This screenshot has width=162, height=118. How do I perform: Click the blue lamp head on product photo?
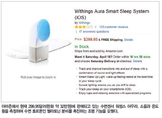[x=43, y=30]
